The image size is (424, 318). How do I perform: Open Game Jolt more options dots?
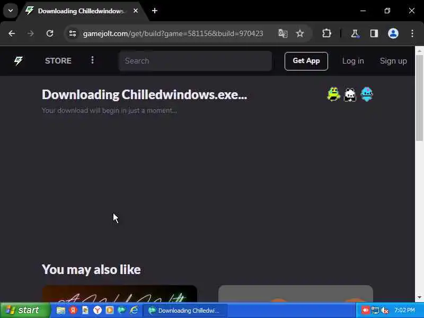[92, 60]
